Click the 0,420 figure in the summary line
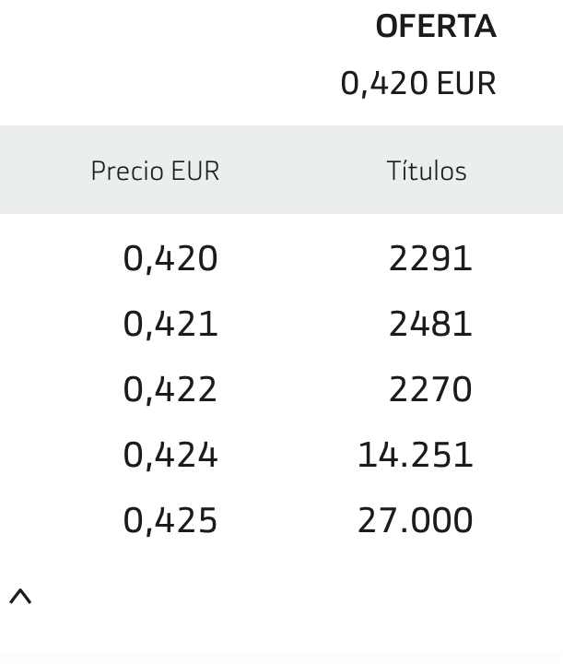This screenshot has width=563, height=665. (x=384, y=84)
